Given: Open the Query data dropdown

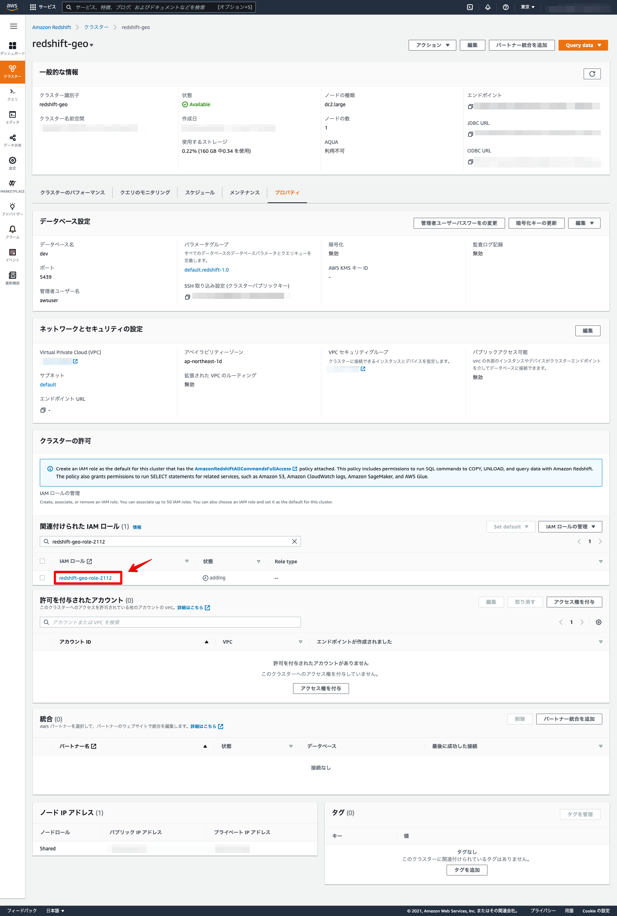Looking at the screenshot, I should coord(583,45).
